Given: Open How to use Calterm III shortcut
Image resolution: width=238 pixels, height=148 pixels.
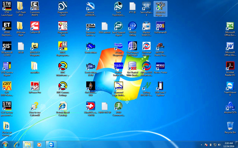Looking at the screenshot, I should [35, 109].
